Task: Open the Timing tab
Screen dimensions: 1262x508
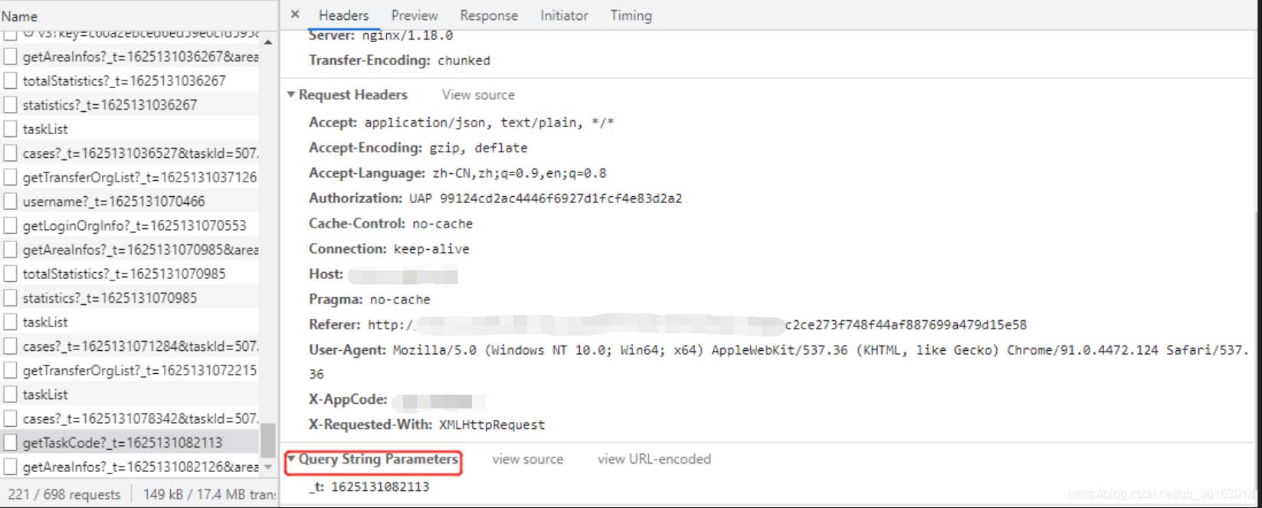Action: 631,15
